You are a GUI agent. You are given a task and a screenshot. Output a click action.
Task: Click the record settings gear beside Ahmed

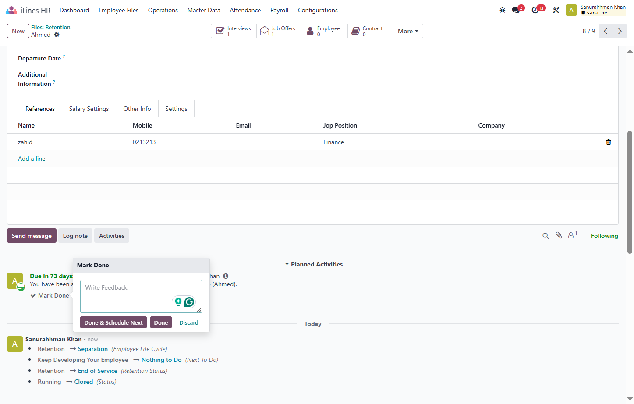(57, 35)
